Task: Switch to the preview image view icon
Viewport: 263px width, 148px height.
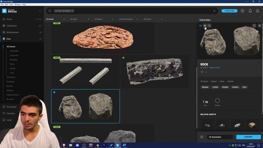Action: pos(201,25)
